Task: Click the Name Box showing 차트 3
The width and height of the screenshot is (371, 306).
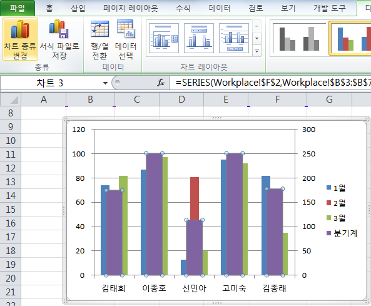Action: click(51, 83)
